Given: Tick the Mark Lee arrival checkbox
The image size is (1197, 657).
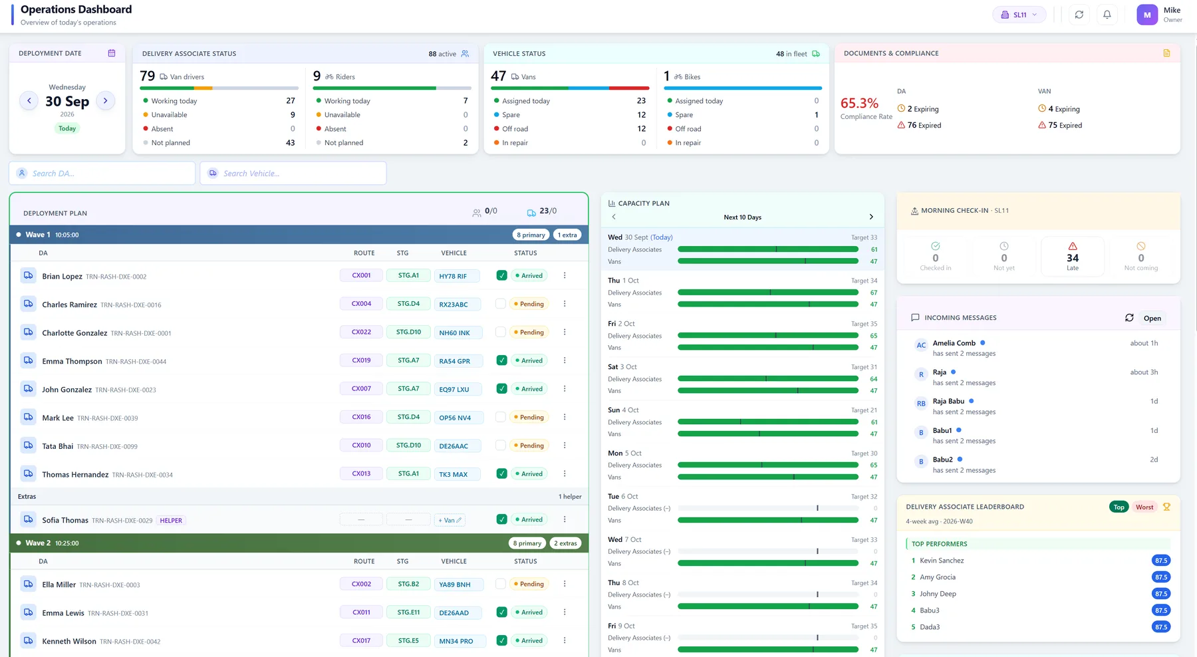Looking at the screenshot, I should (x=501, y=418).
